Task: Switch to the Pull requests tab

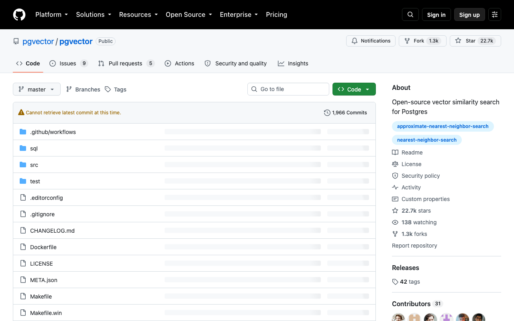Action: click(126, 63)
